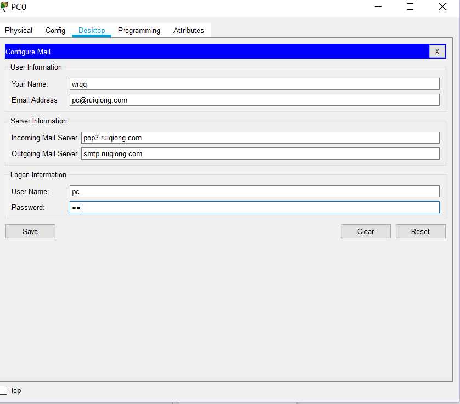The width and height of the screenshot is (460, 404).
Task: Maximize the PC0 window
Action: click(410, 7)
